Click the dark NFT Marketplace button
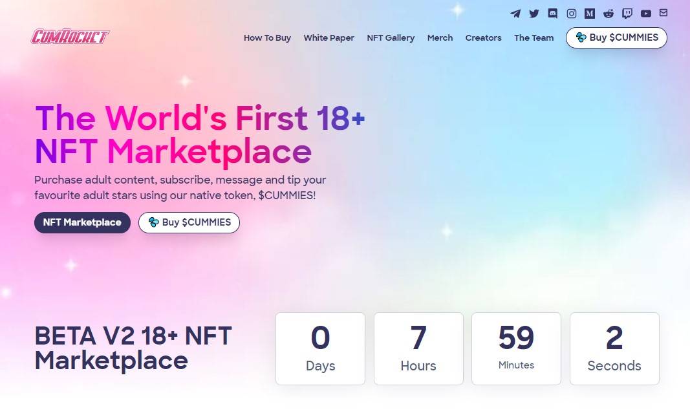The height and width of the screenshot is (415, 690). [x=82, y=222]
